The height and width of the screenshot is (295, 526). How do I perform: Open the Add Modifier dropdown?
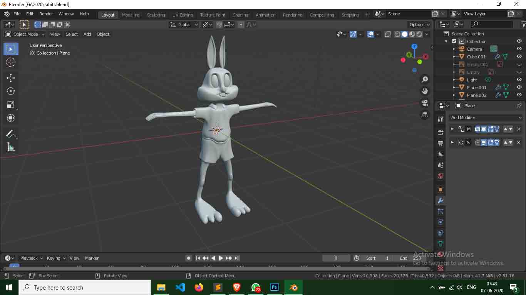pos(486,118)
